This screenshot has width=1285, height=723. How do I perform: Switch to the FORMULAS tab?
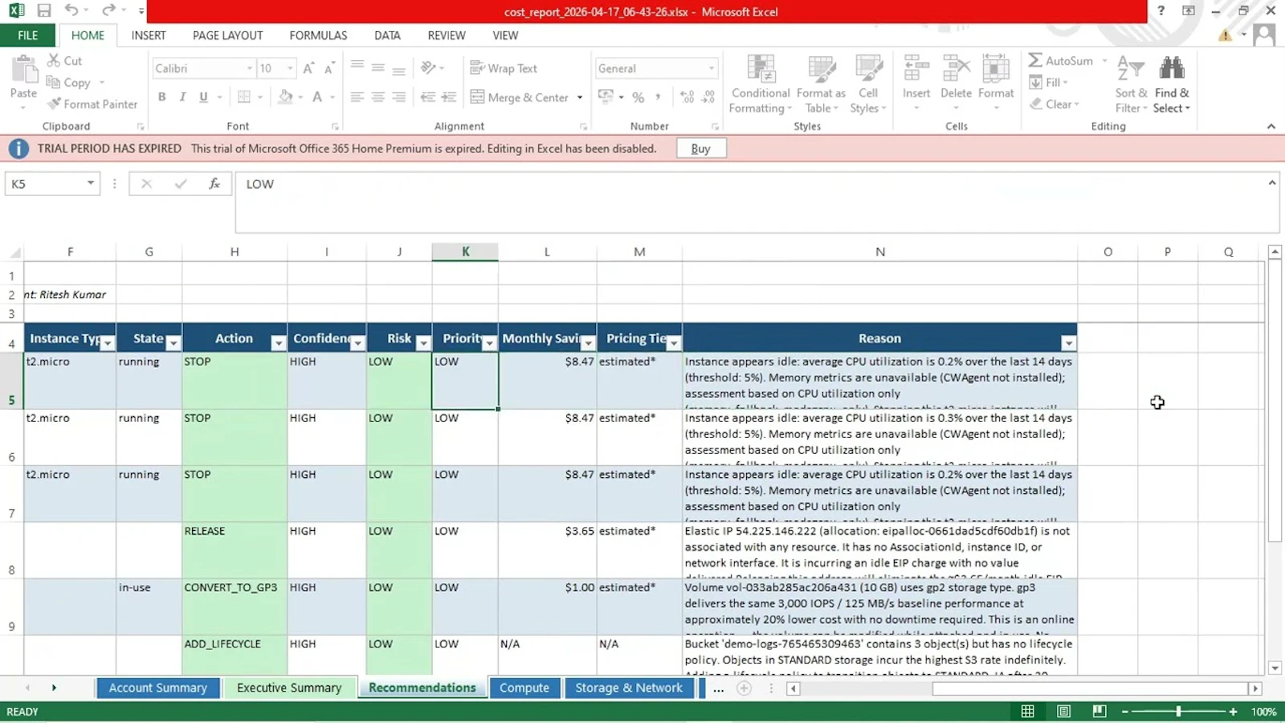[318, 35]
